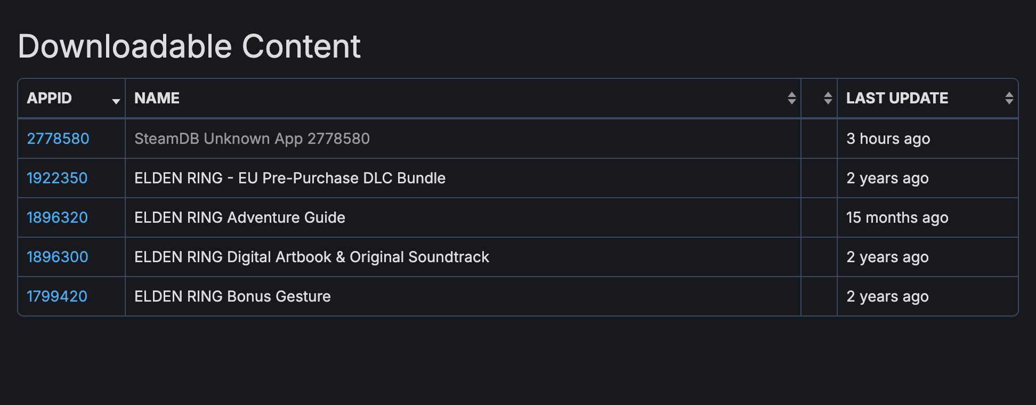Click LAST UPDATE sort arrows icon
Viewport: 1036px width, 405px height.
pyautogui.click(x=1009, y=98)
